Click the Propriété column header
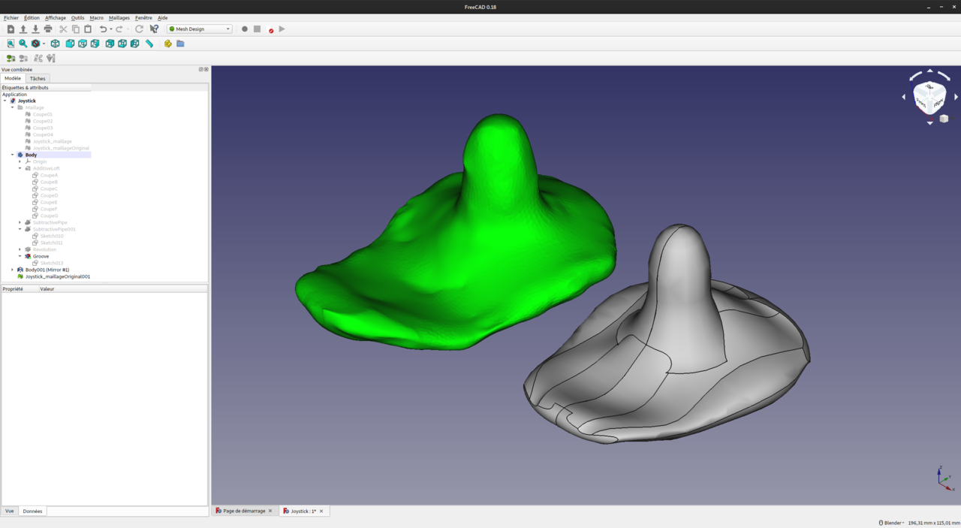 [20, 288]
